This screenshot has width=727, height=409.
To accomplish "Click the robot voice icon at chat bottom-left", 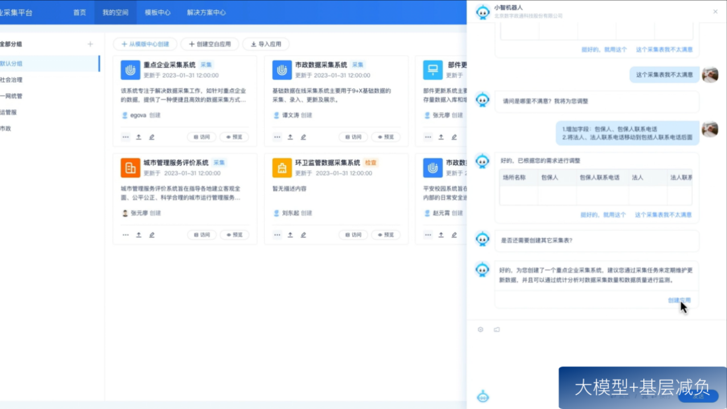I will coord(482,397).
